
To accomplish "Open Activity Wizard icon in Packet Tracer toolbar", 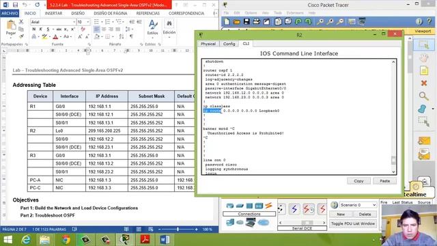I will 266,21.
